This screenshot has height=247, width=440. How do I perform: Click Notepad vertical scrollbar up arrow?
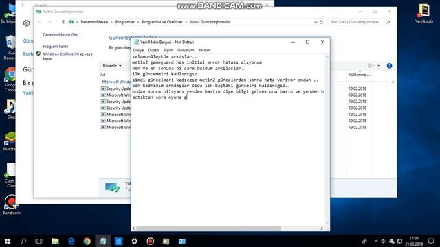tap(327, 56)
